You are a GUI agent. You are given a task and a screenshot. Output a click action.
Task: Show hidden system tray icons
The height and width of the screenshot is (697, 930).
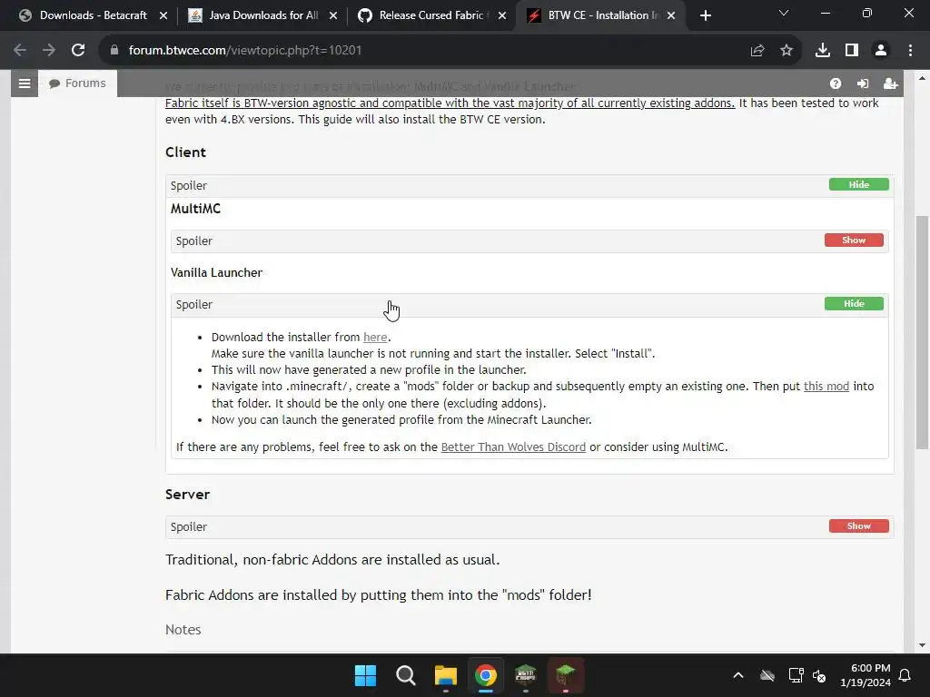coord(738,675)
